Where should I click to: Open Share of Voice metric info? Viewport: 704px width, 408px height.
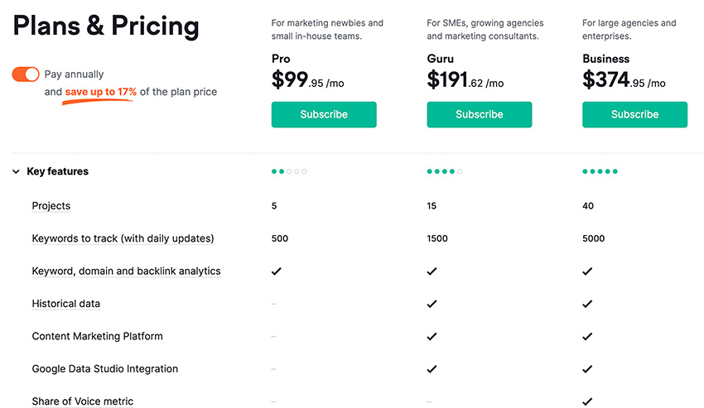point(83,401)
